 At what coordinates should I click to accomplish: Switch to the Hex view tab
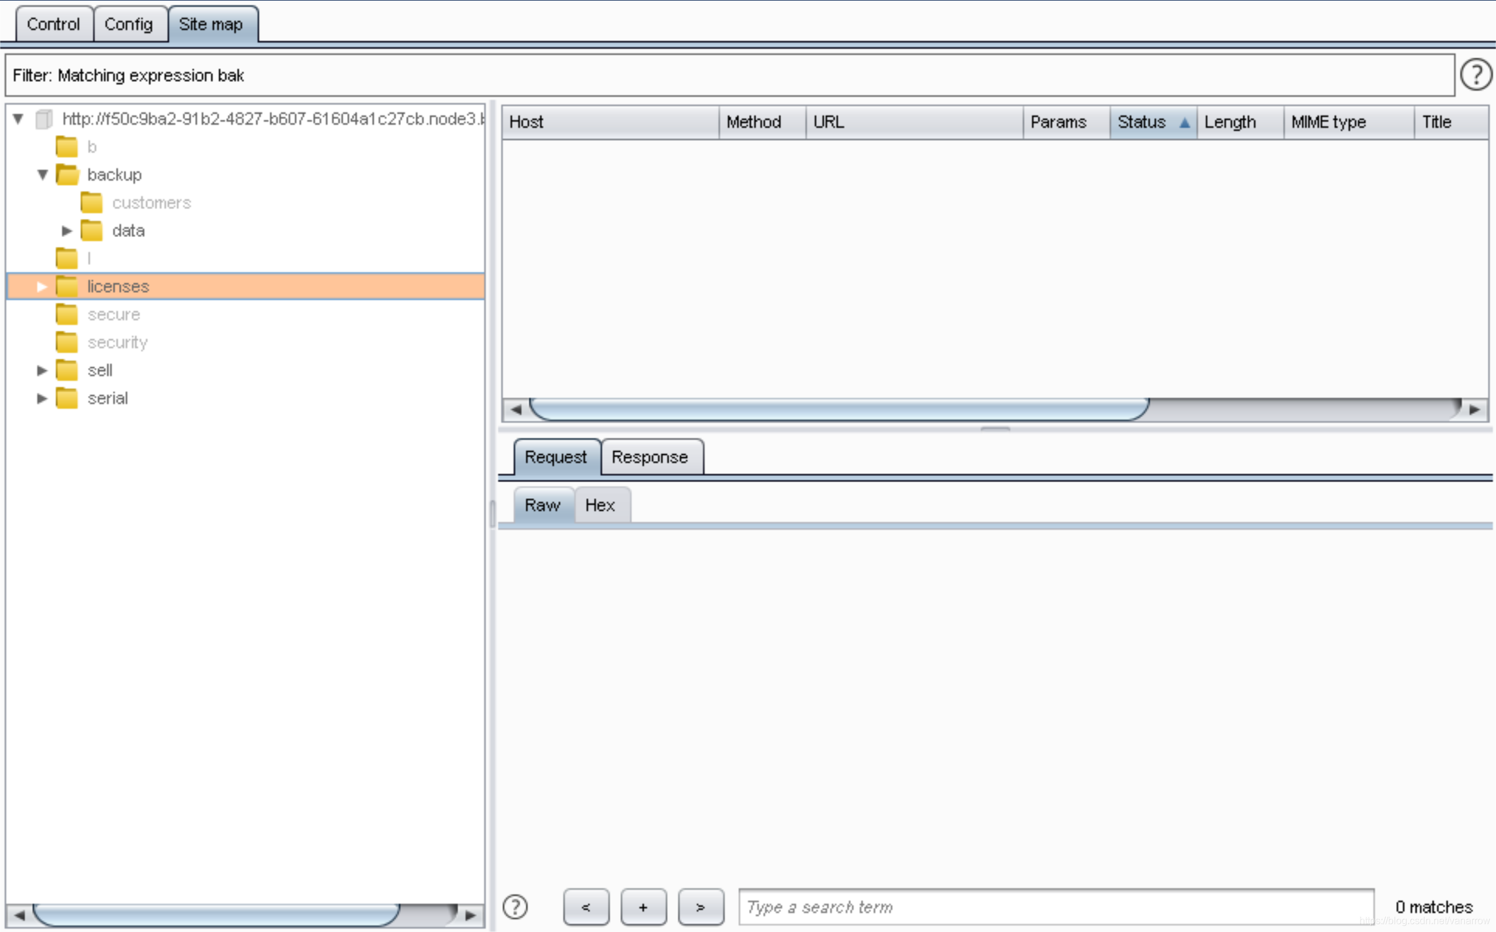coord(600,505)
